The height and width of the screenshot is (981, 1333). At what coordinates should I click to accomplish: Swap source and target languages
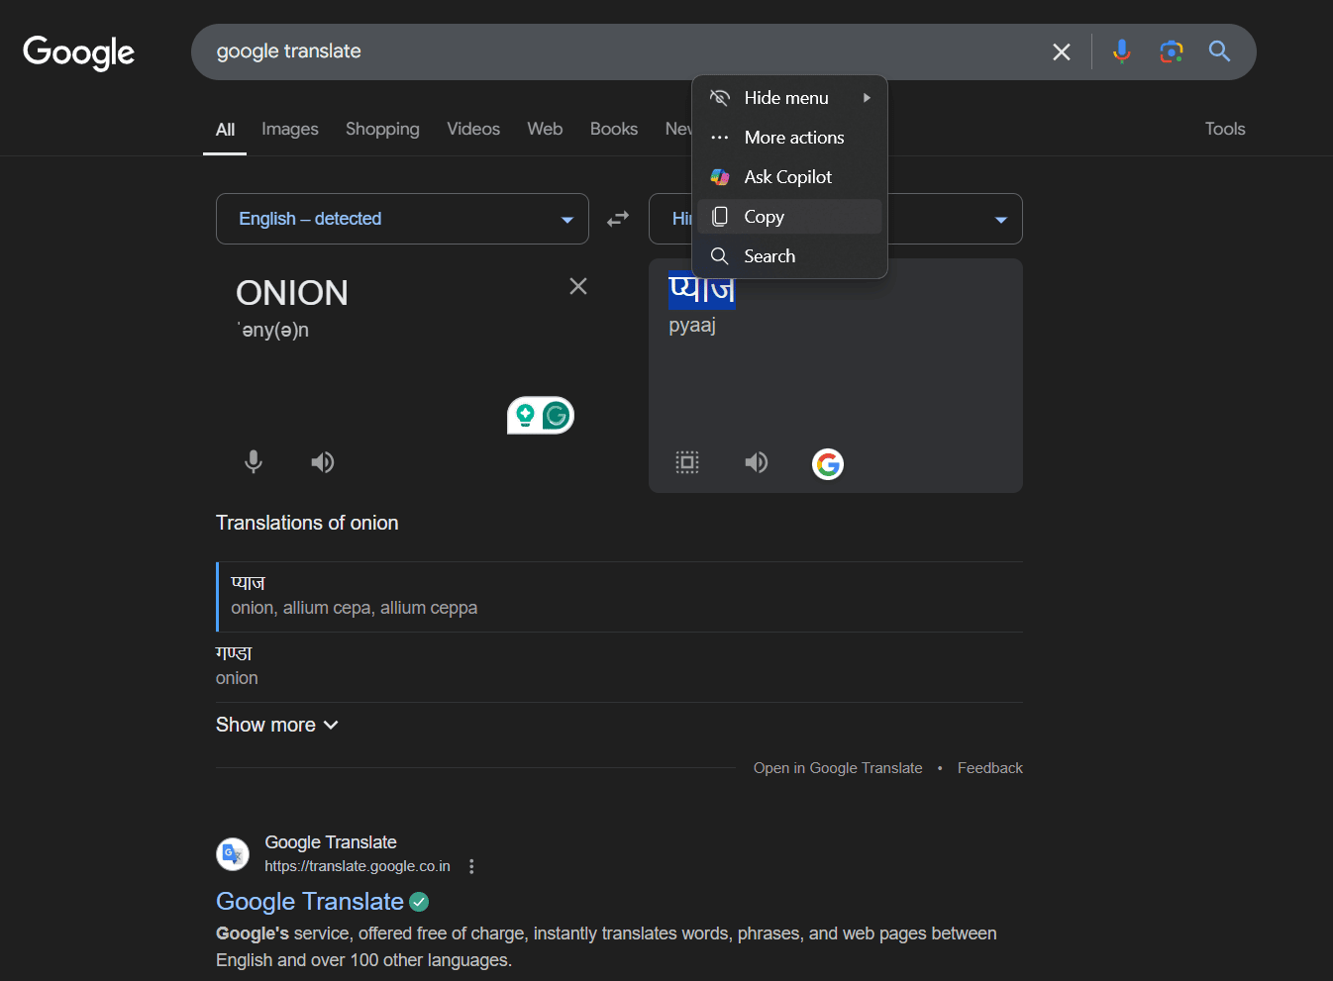pyautogui.click(x=618, y=219)
